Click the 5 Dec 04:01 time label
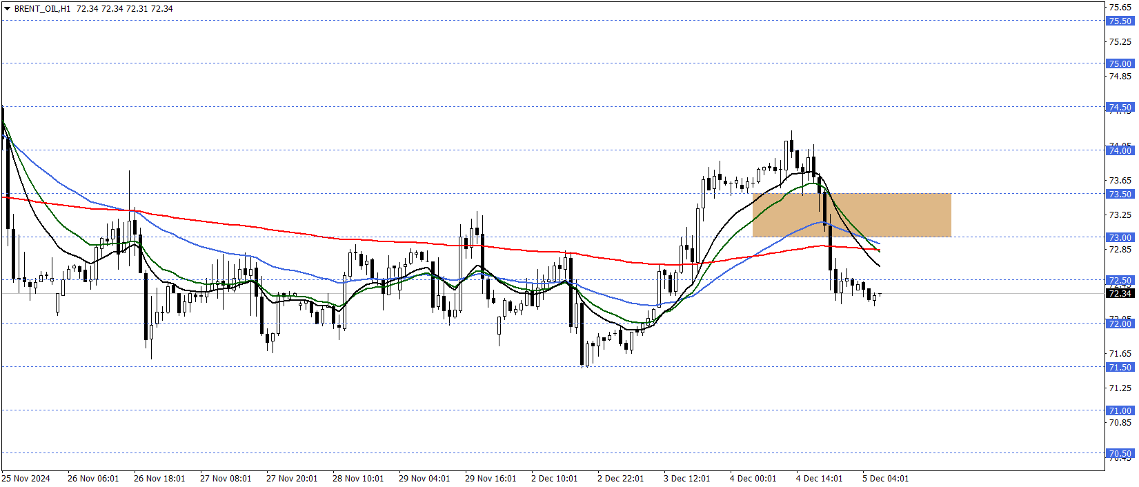This screenshot has height=487, width=1139. (886, 479)
